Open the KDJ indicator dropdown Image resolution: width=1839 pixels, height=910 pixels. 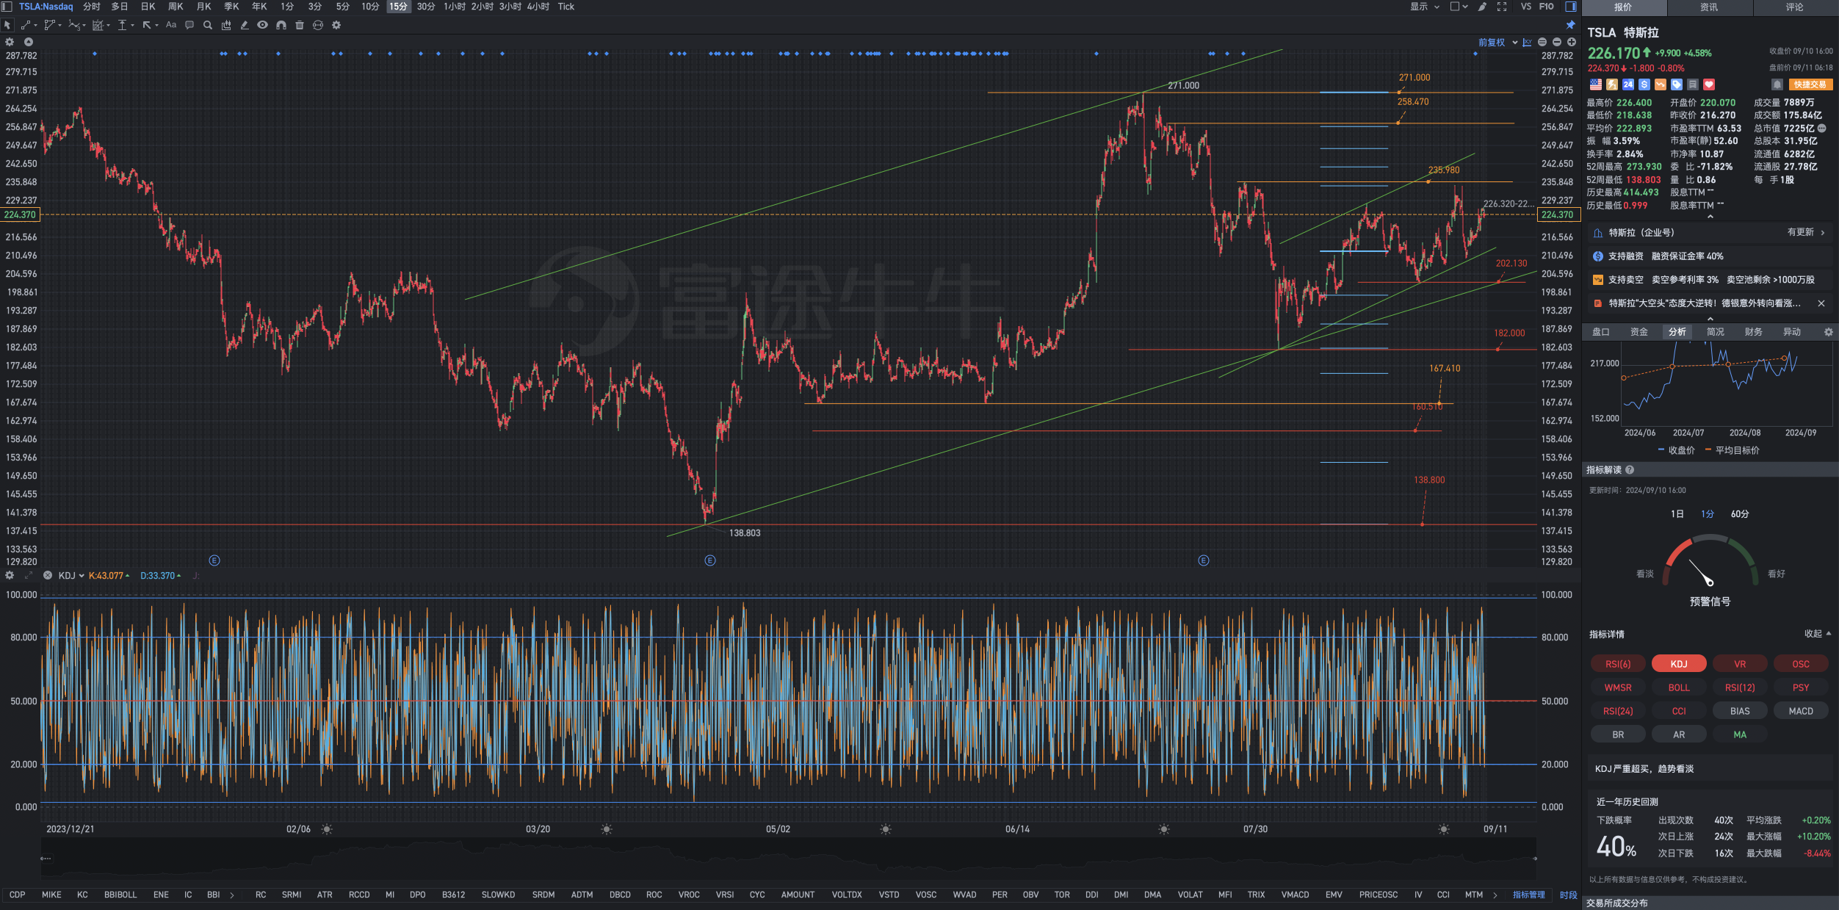(82, 576)
